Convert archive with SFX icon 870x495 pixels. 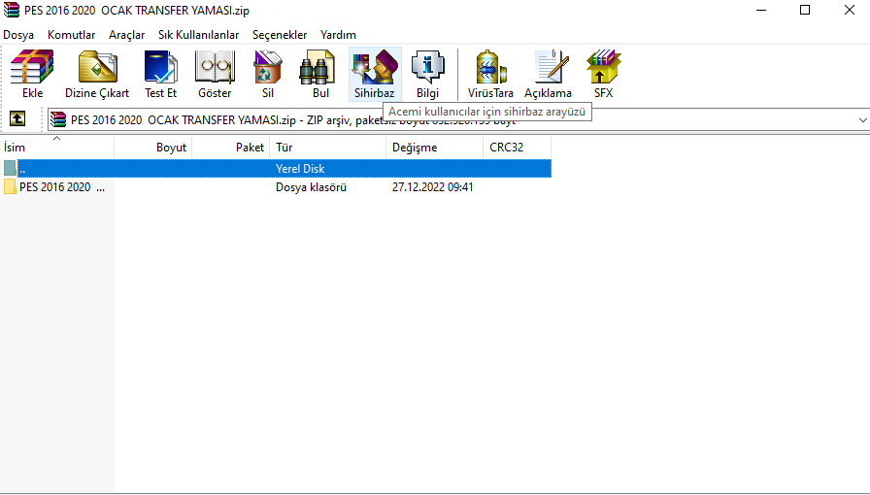[603, 67]
